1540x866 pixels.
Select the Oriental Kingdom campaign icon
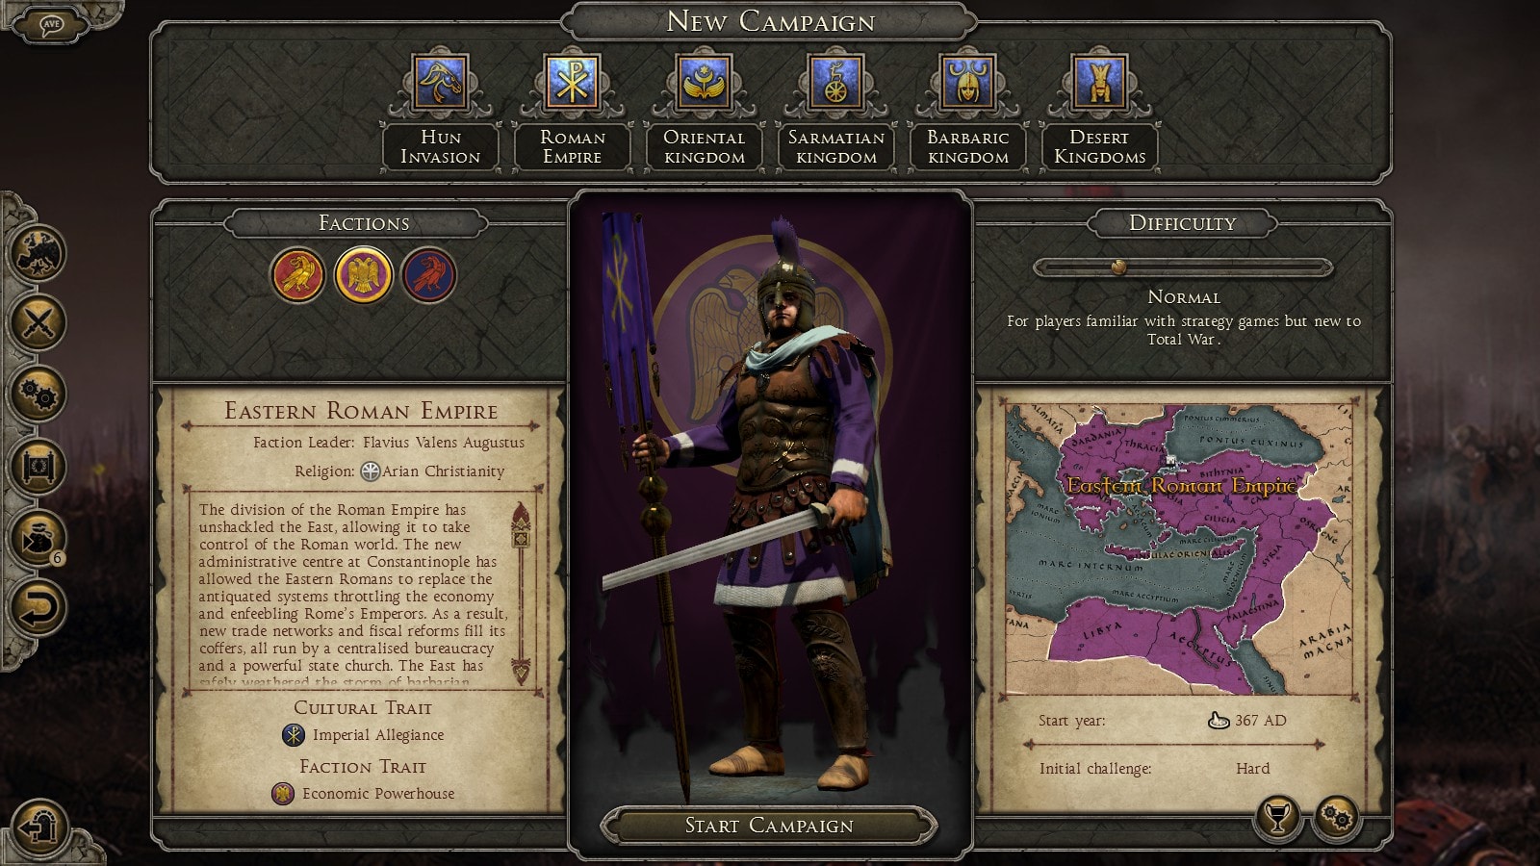pyautogui.click(x=704, y=82)
